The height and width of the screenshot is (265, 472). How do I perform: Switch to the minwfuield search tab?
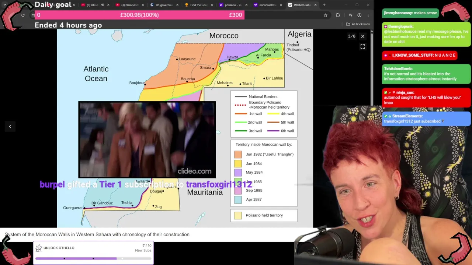click(268, 5)
